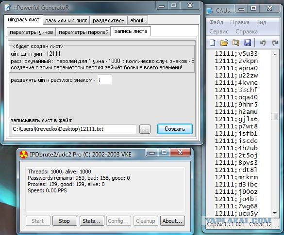Screen dimensions: 284x235
Task: Click the line '12111;mrkrm'
Action: click(x=236, y=177)
